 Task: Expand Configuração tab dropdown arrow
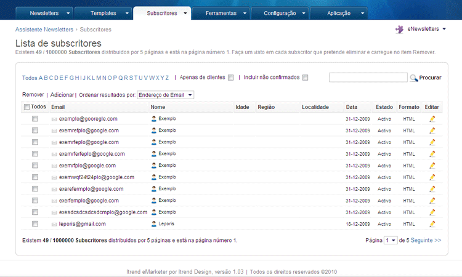tap(304, 14)
